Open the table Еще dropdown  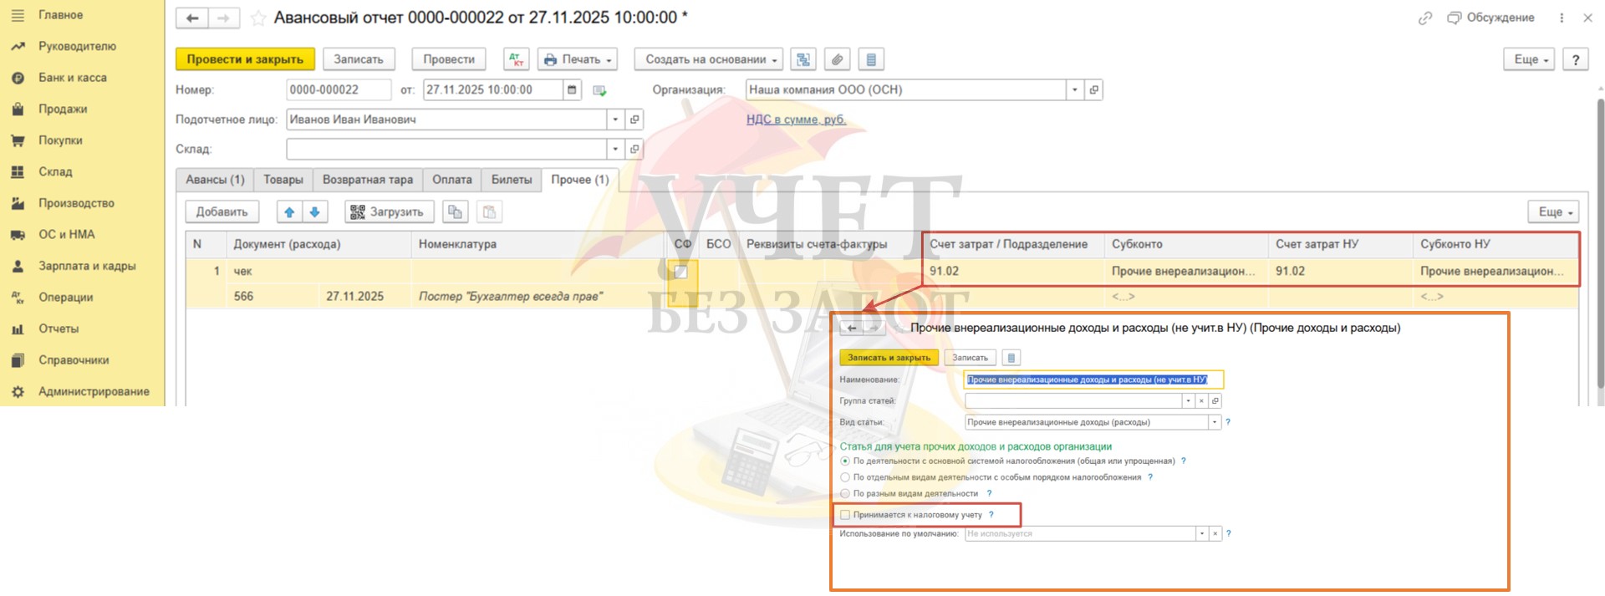[x=1553, y=212]
